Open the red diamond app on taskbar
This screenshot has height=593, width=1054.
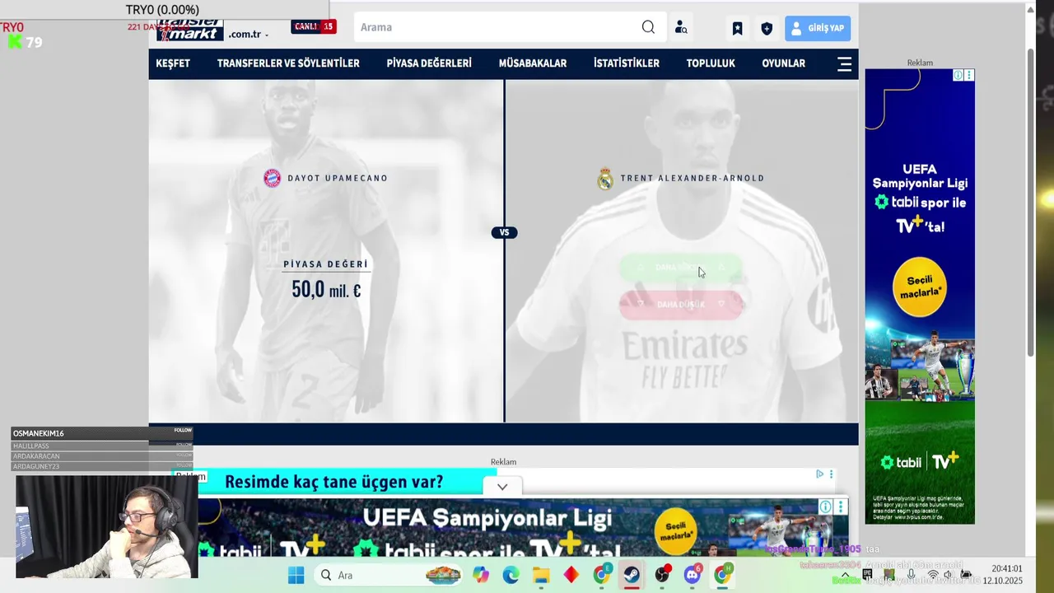pos(571,575)
